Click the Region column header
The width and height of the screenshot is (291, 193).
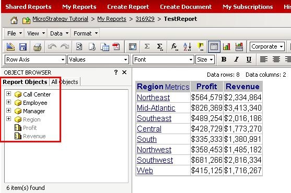pos(150,87)
